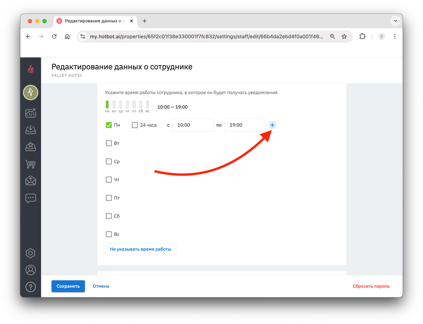Image resolution: width=423 pixels, height=324 pixels.
Task: Open the browser extensions puzzle icon
Action: tap(362, 37)
